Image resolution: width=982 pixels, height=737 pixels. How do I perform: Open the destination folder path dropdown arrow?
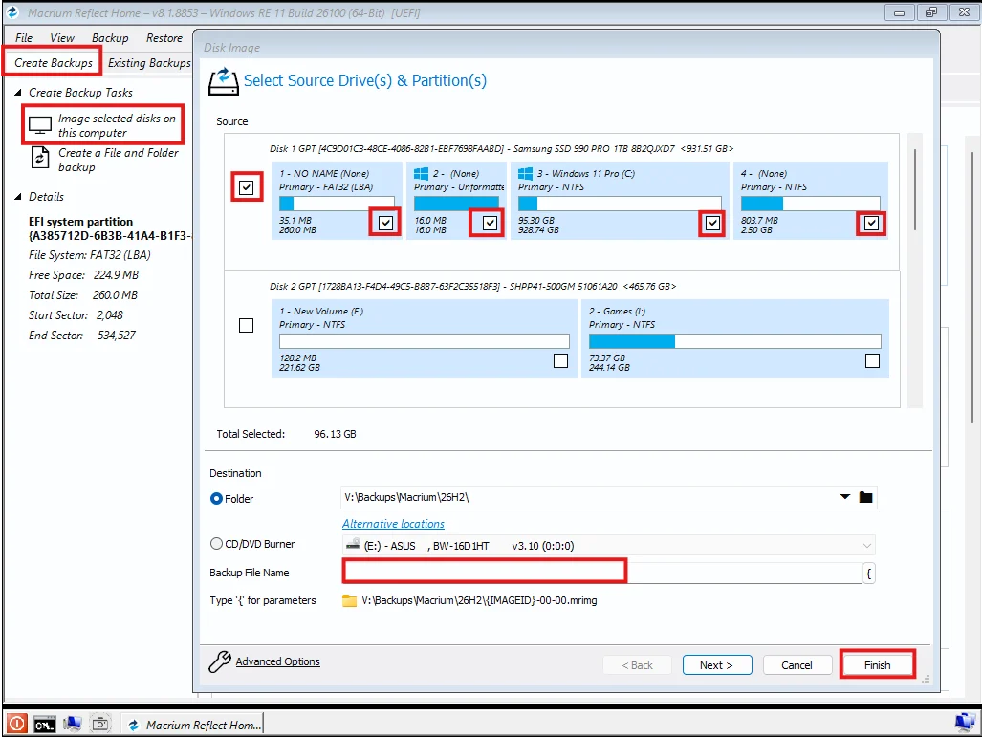coord(845,496)
